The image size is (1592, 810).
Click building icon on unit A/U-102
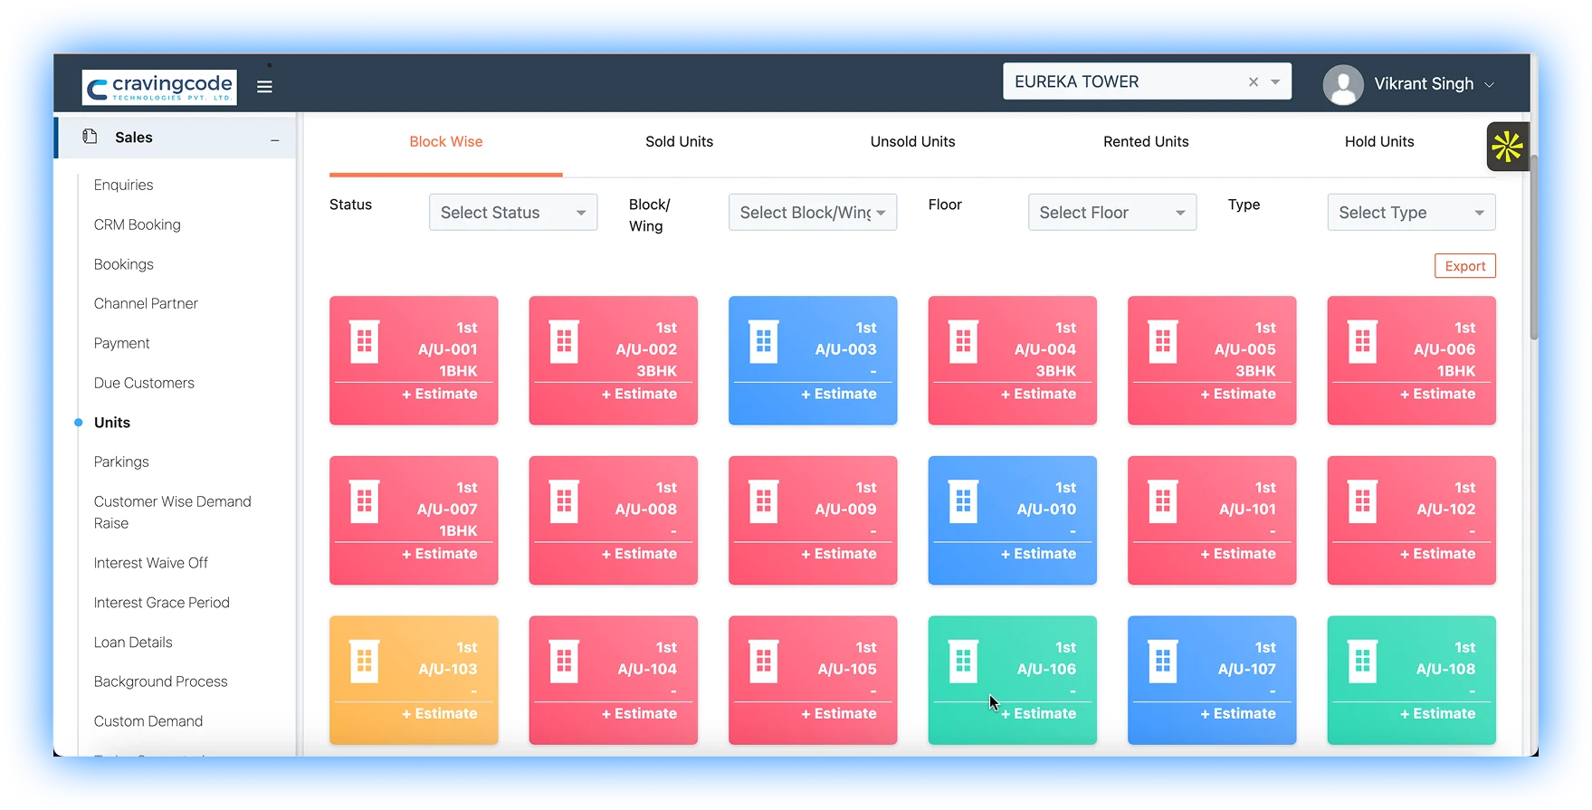click(1362, 501)
